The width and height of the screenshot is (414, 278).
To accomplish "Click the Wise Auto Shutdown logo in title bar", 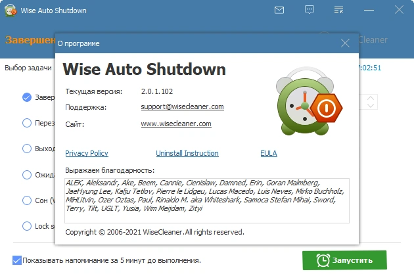I will [11, 11].
